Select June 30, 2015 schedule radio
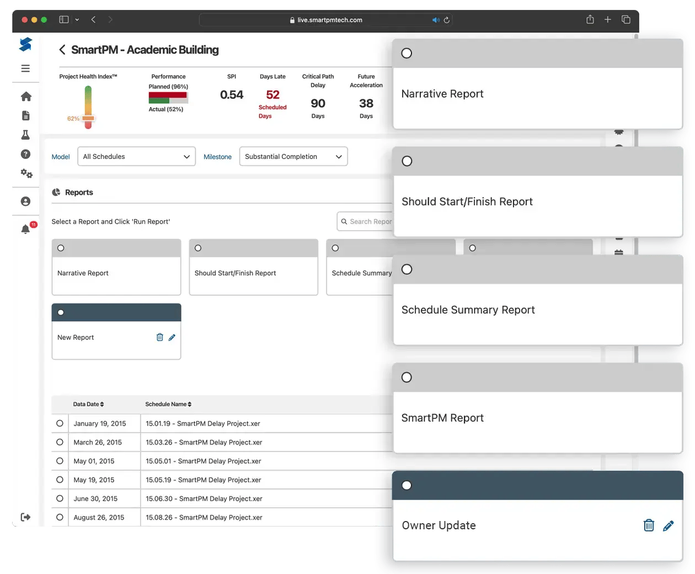 (60, 498)
